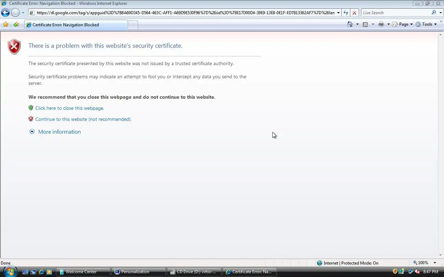
Task: Open a new blank tab
Action: 133,25
